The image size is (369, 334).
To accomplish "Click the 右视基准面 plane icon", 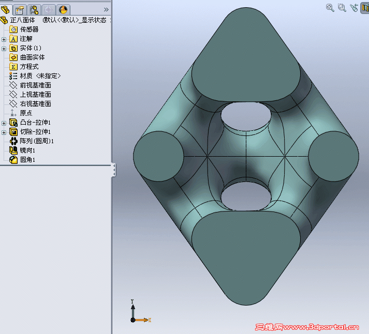I will click(13, 103).
